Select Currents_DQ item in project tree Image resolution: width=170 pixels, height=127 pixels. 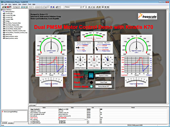(x=9, y=14)
